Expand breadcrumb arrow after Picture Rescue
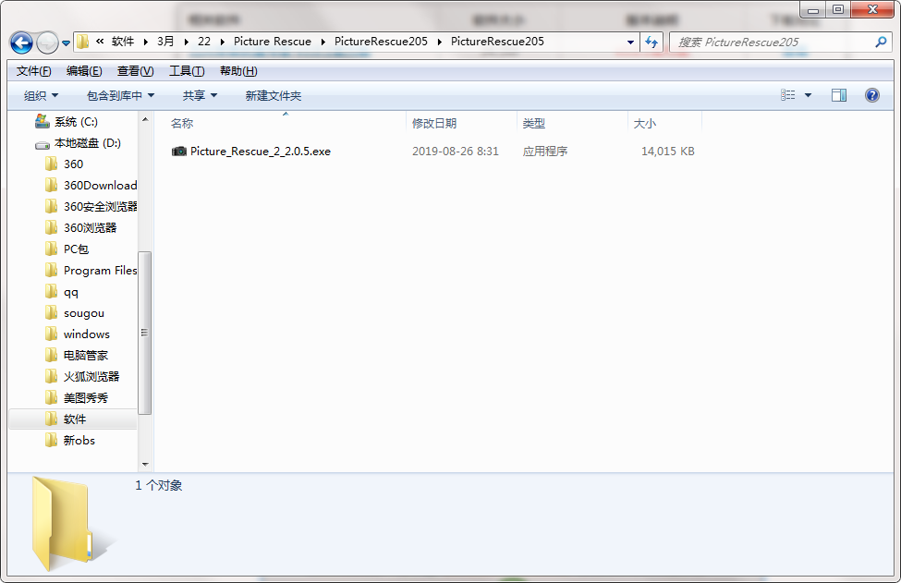 [x=323, y=42]
